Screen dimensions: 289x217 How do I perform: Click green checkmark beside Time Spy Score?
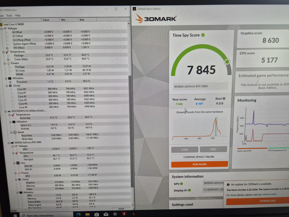tap(203, 35)
